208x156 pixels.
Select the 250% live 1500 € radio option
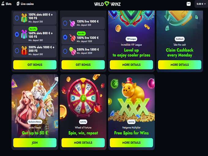65,51
